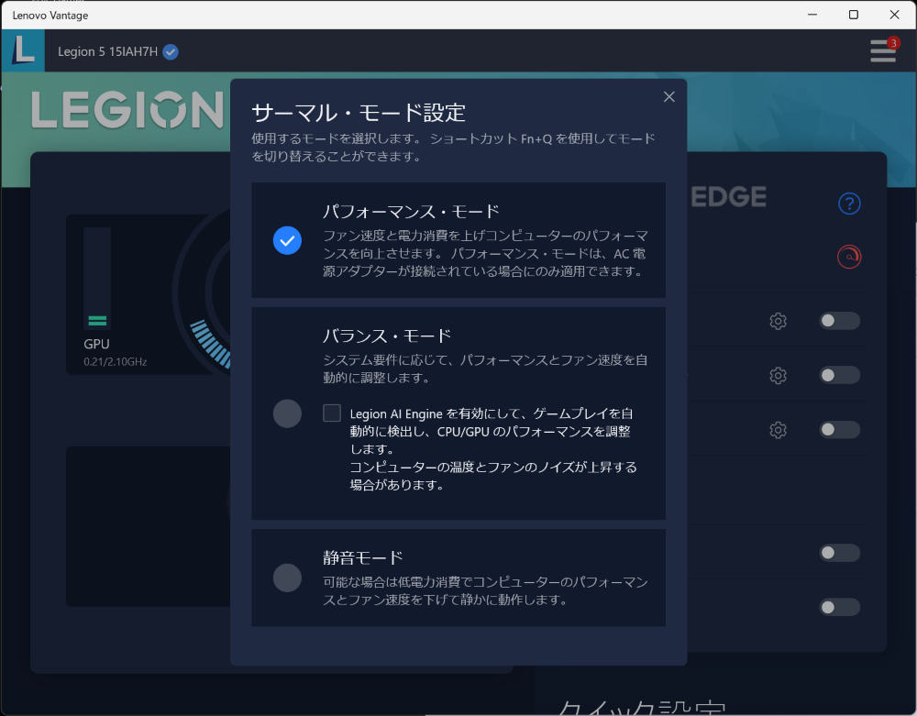Toggle the third switch beside a gear
This screenshot has height=716, width=917.
point(839,430)
